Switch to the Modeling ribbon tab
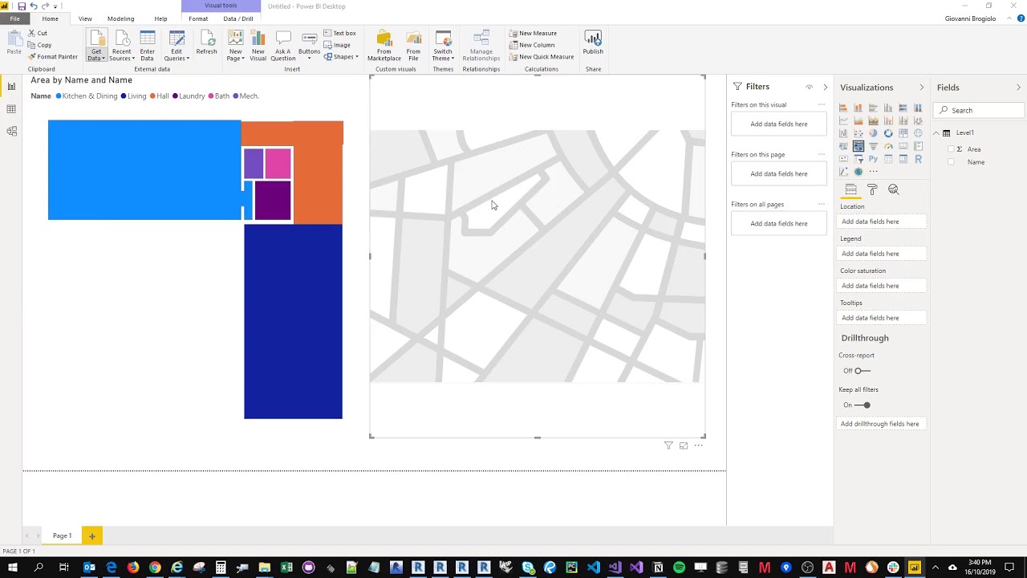 pos(120,18)
